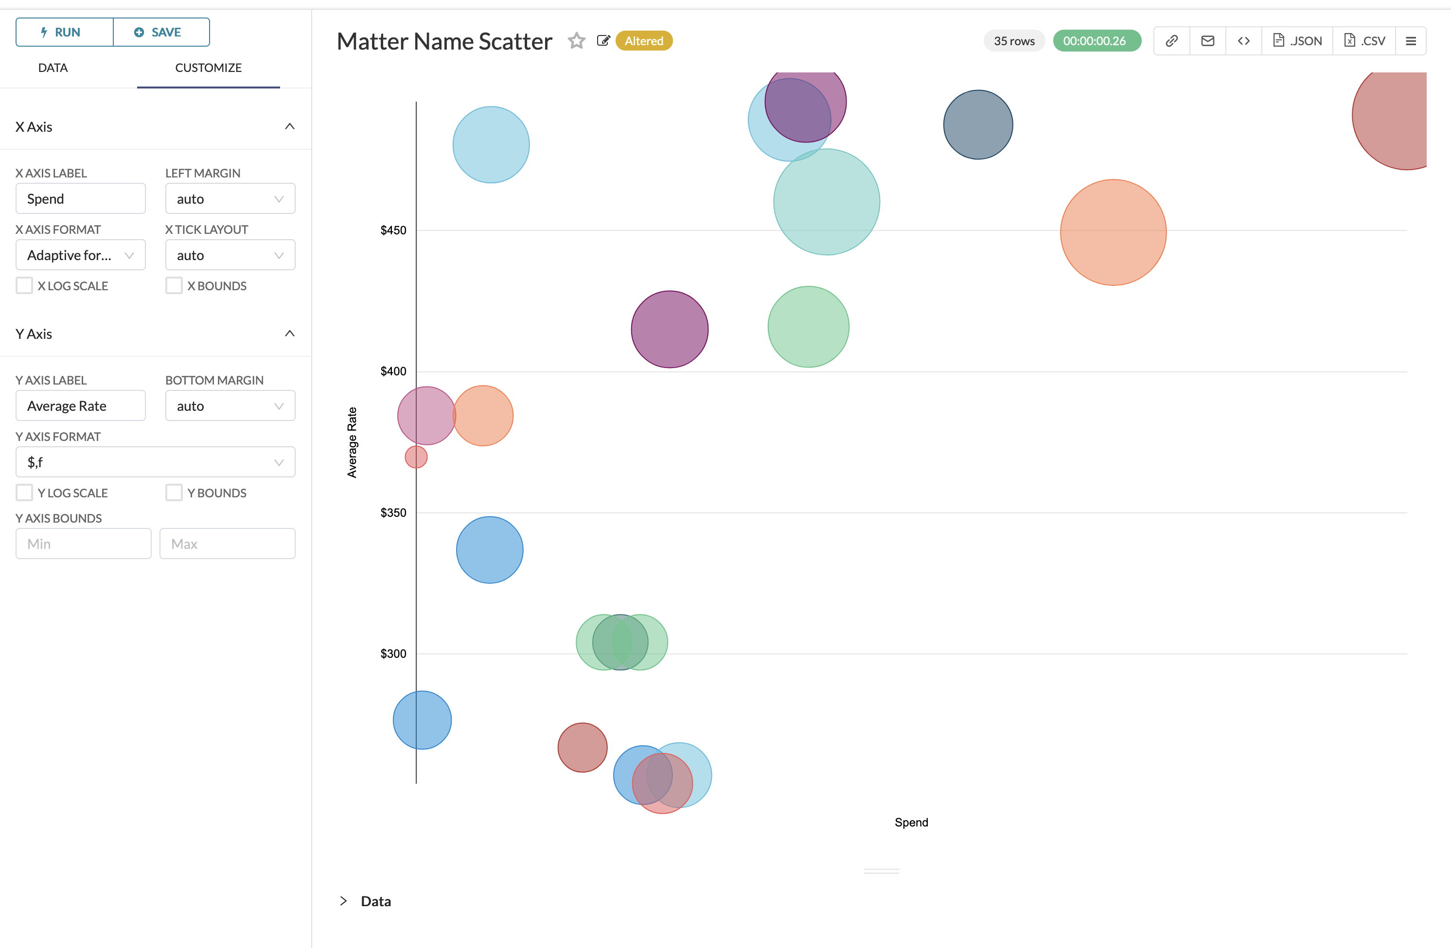
Task: Open the Y Axis Format dropdown
Action: click(x=155, y=461)
